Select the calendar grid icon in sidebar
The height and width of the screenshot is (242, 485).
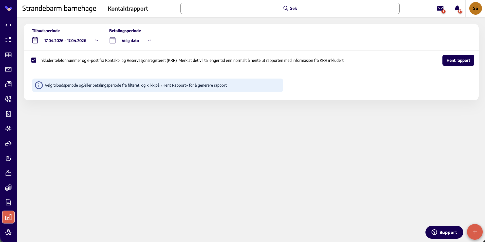click(8, 54)
